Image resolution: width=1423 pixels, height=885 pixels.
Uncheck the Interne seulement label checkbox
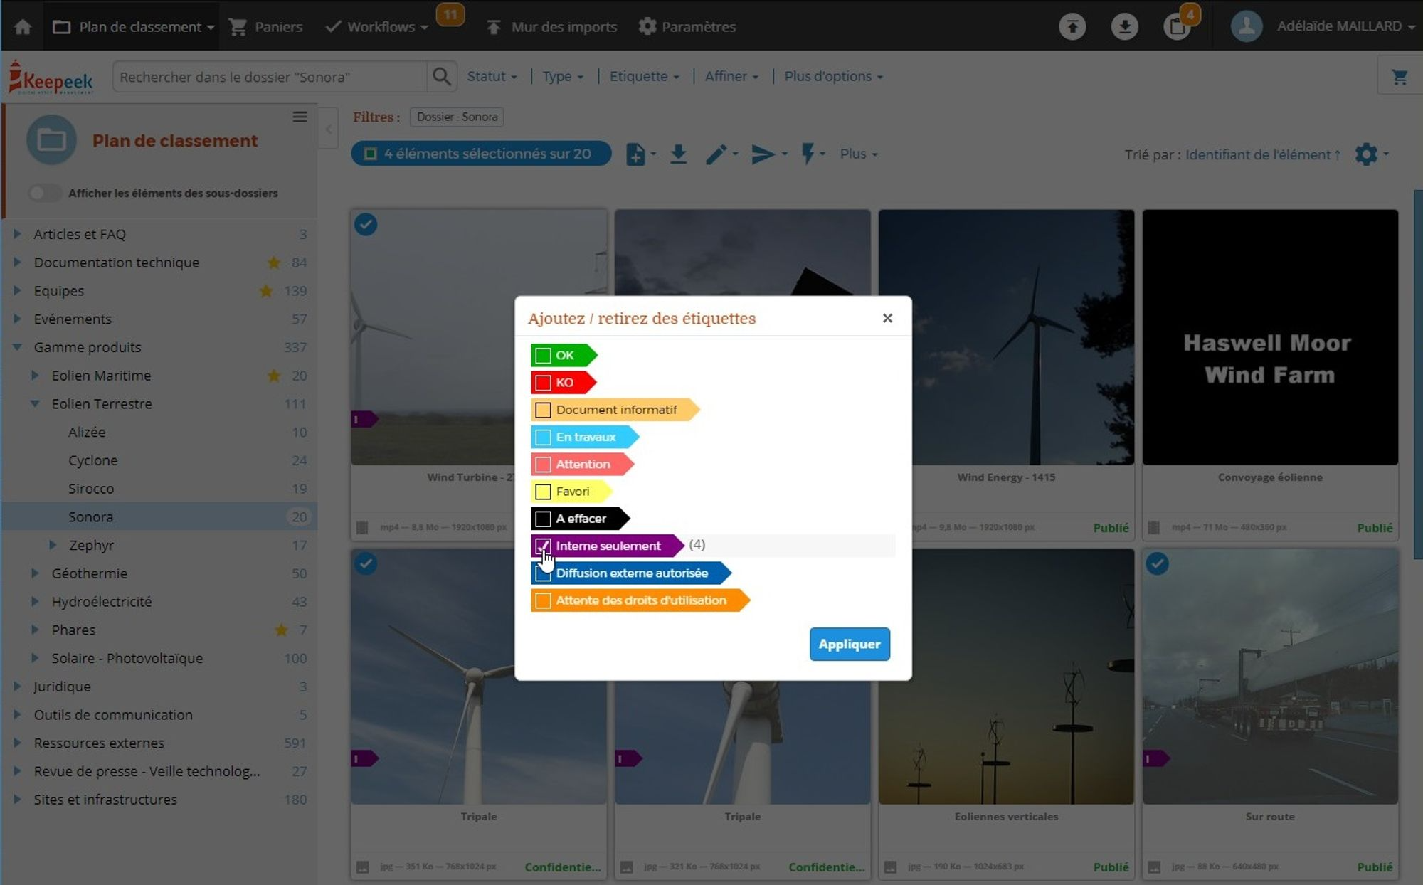[x=543, y=546]
